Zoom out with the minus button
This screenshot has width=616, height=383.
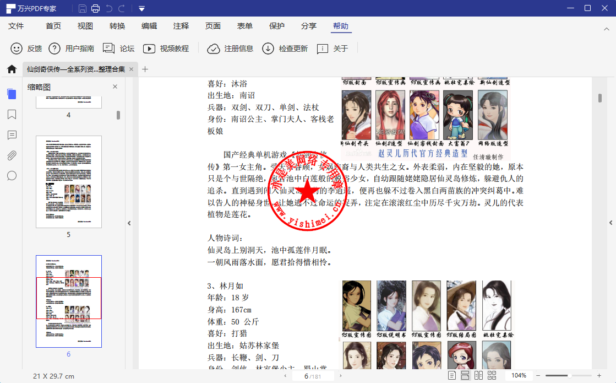538,375
